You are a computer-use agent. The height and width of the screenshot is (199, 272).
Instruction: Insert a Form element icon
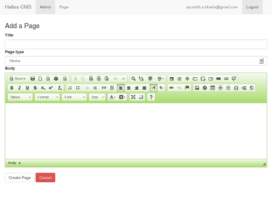(x=171, y=79)
